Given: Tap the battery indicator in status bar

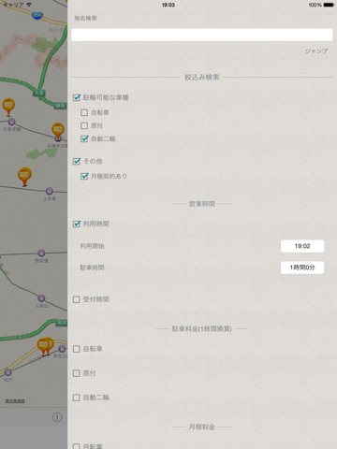Looking at the screenshot, I should [329, 5].
